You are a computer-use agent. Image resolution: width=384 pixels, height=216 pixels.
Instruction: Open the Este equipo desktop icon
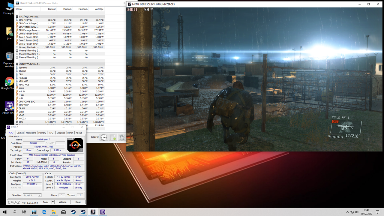[x=9, y=8]
